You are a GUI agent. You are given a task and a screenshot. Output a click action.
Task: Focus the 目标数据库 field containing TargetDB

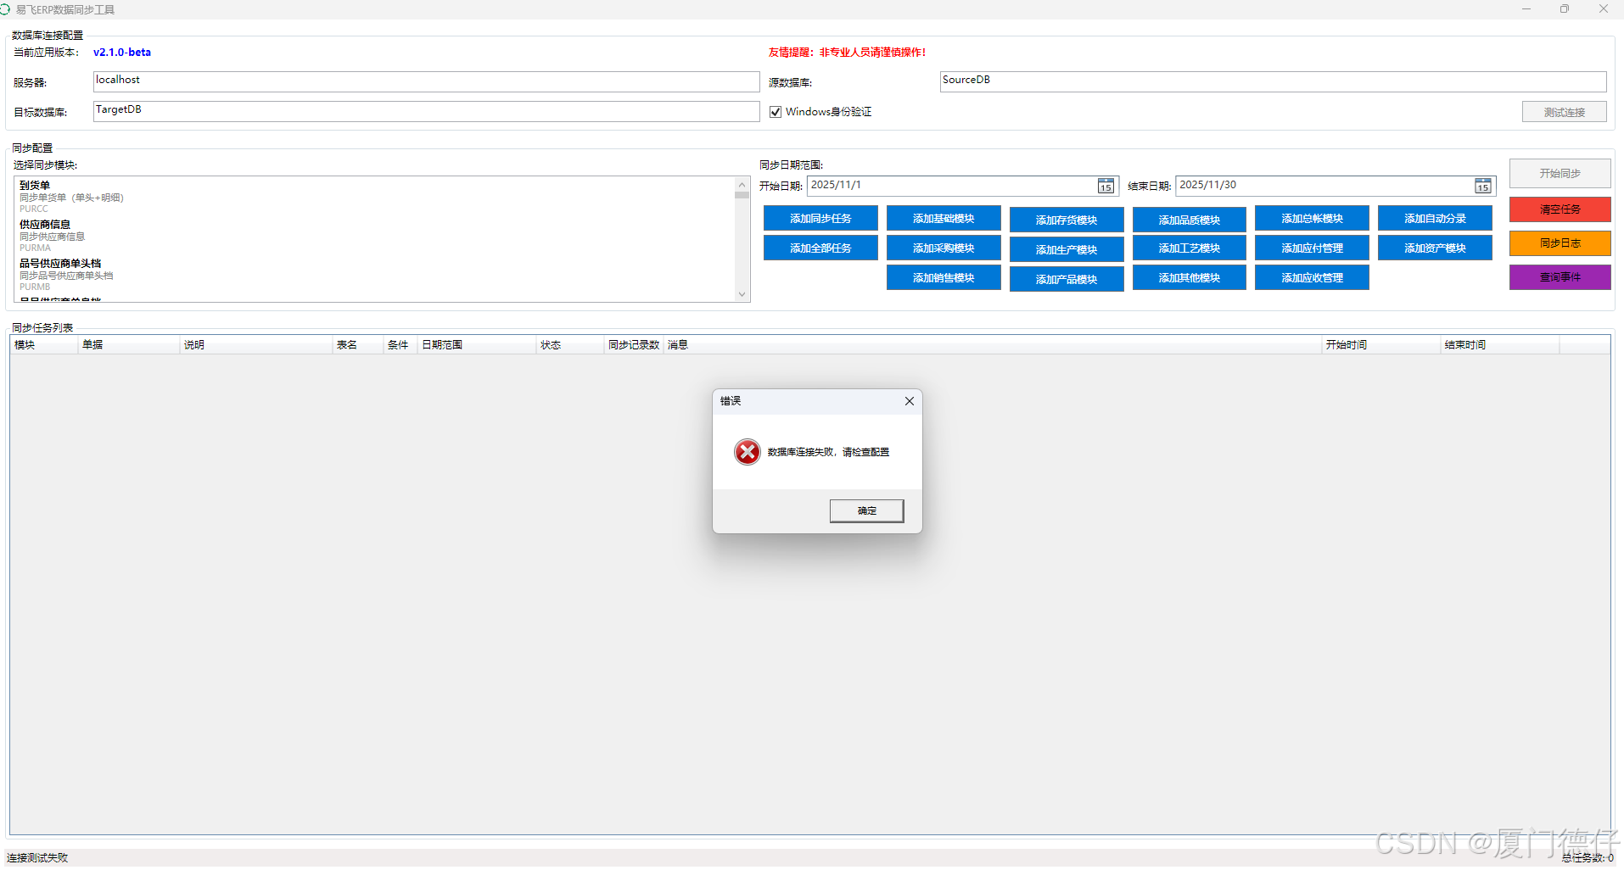426,111
